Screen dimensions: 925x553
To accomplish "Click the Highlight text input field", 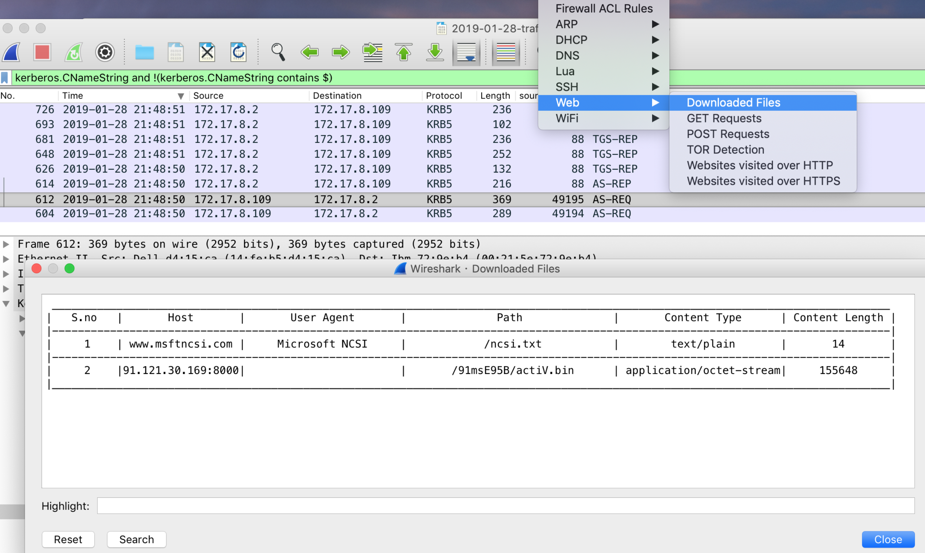I will [x=505, y=506].
